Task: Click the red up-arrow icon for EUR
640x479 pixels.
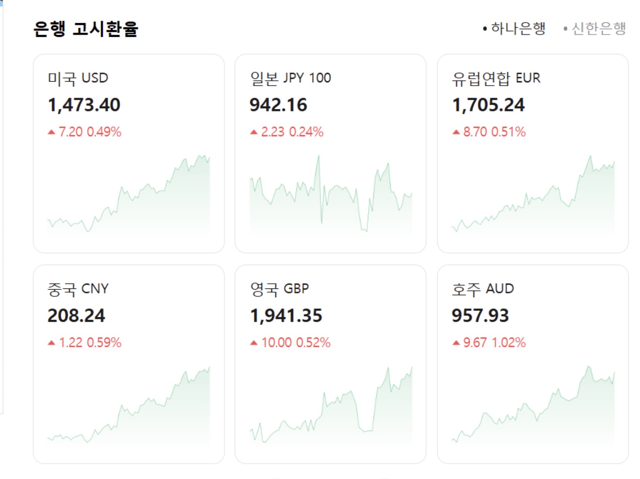Action: [x=456, y=132]
